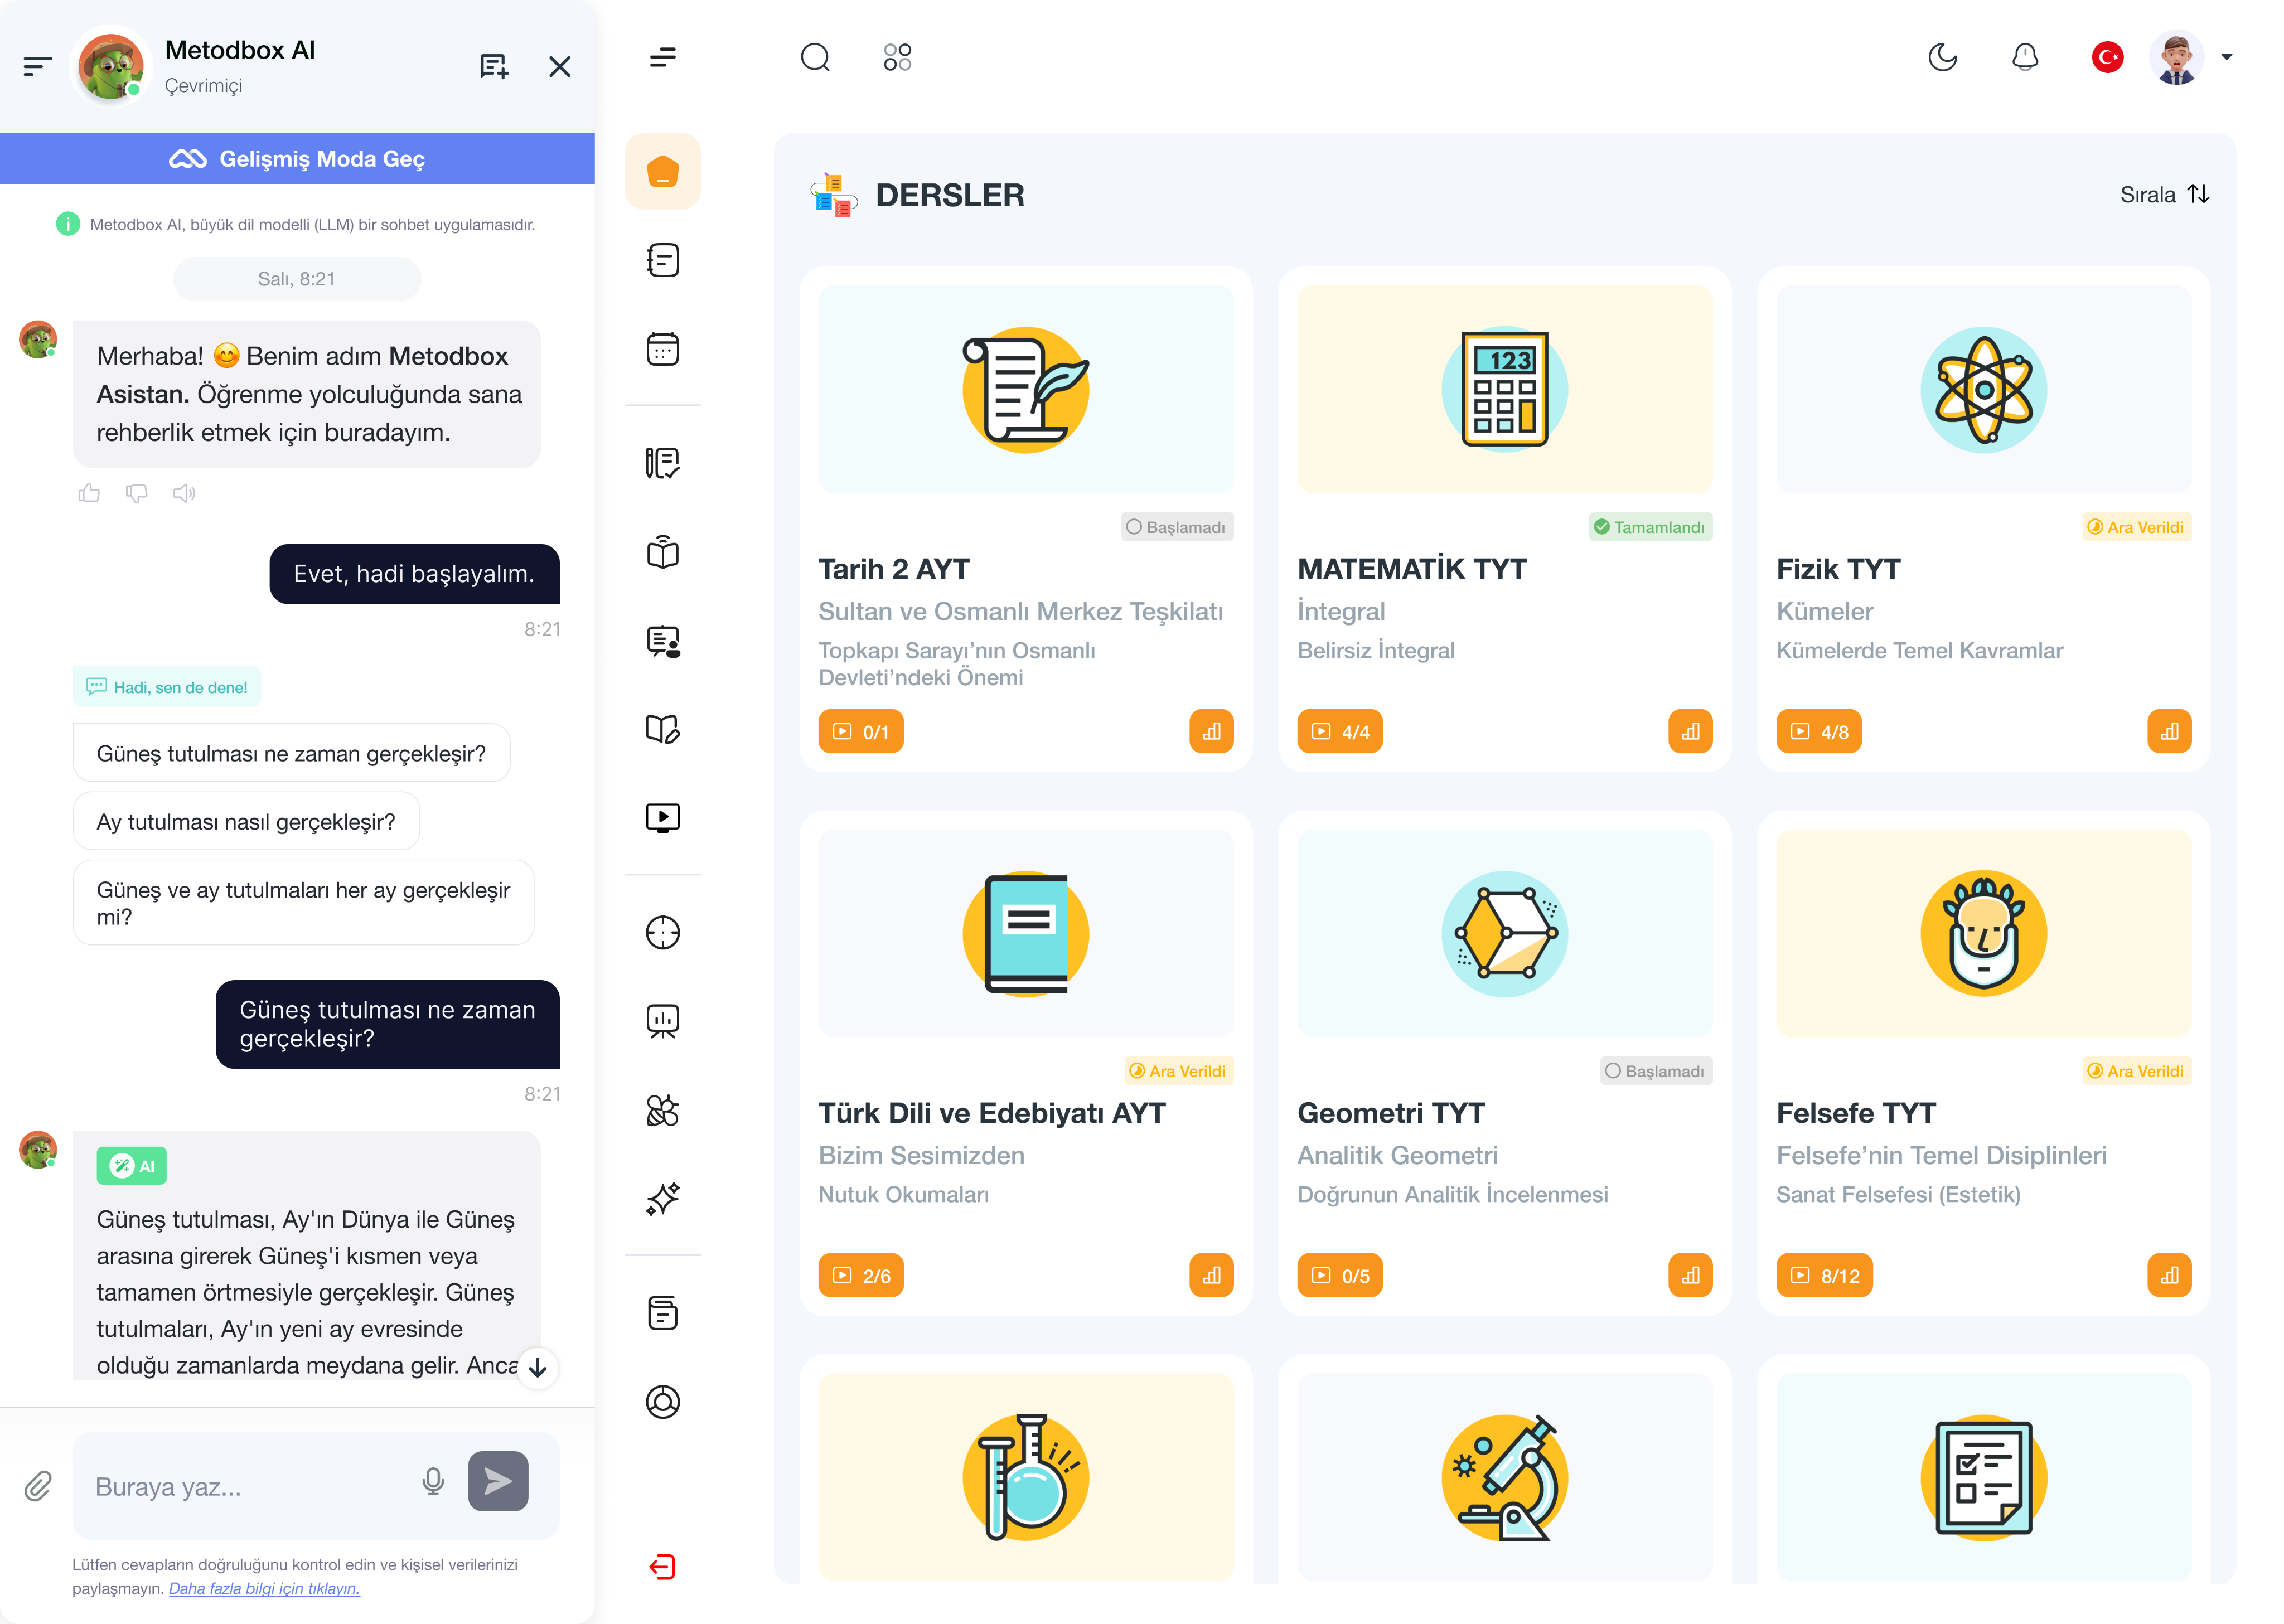Open the presentation chart sidebar icon
This screenshot has height=1624, width=2284.
pos(663,1021)
